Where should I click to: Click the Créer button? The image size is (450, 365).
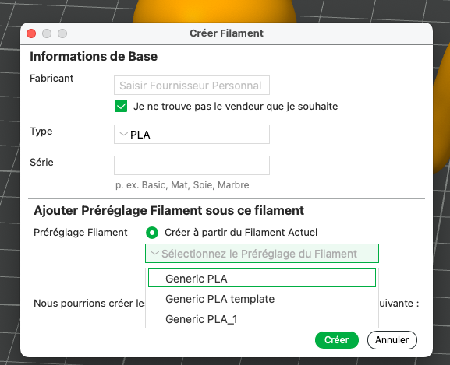point(337,340)
